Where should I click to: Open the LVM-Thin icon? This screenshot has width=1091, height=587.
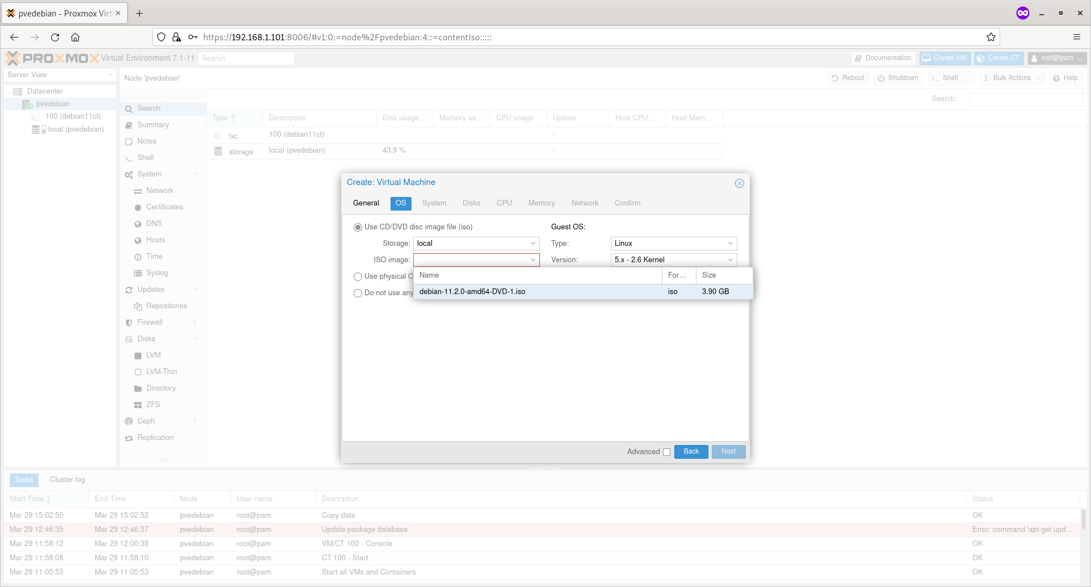point(138,372)
